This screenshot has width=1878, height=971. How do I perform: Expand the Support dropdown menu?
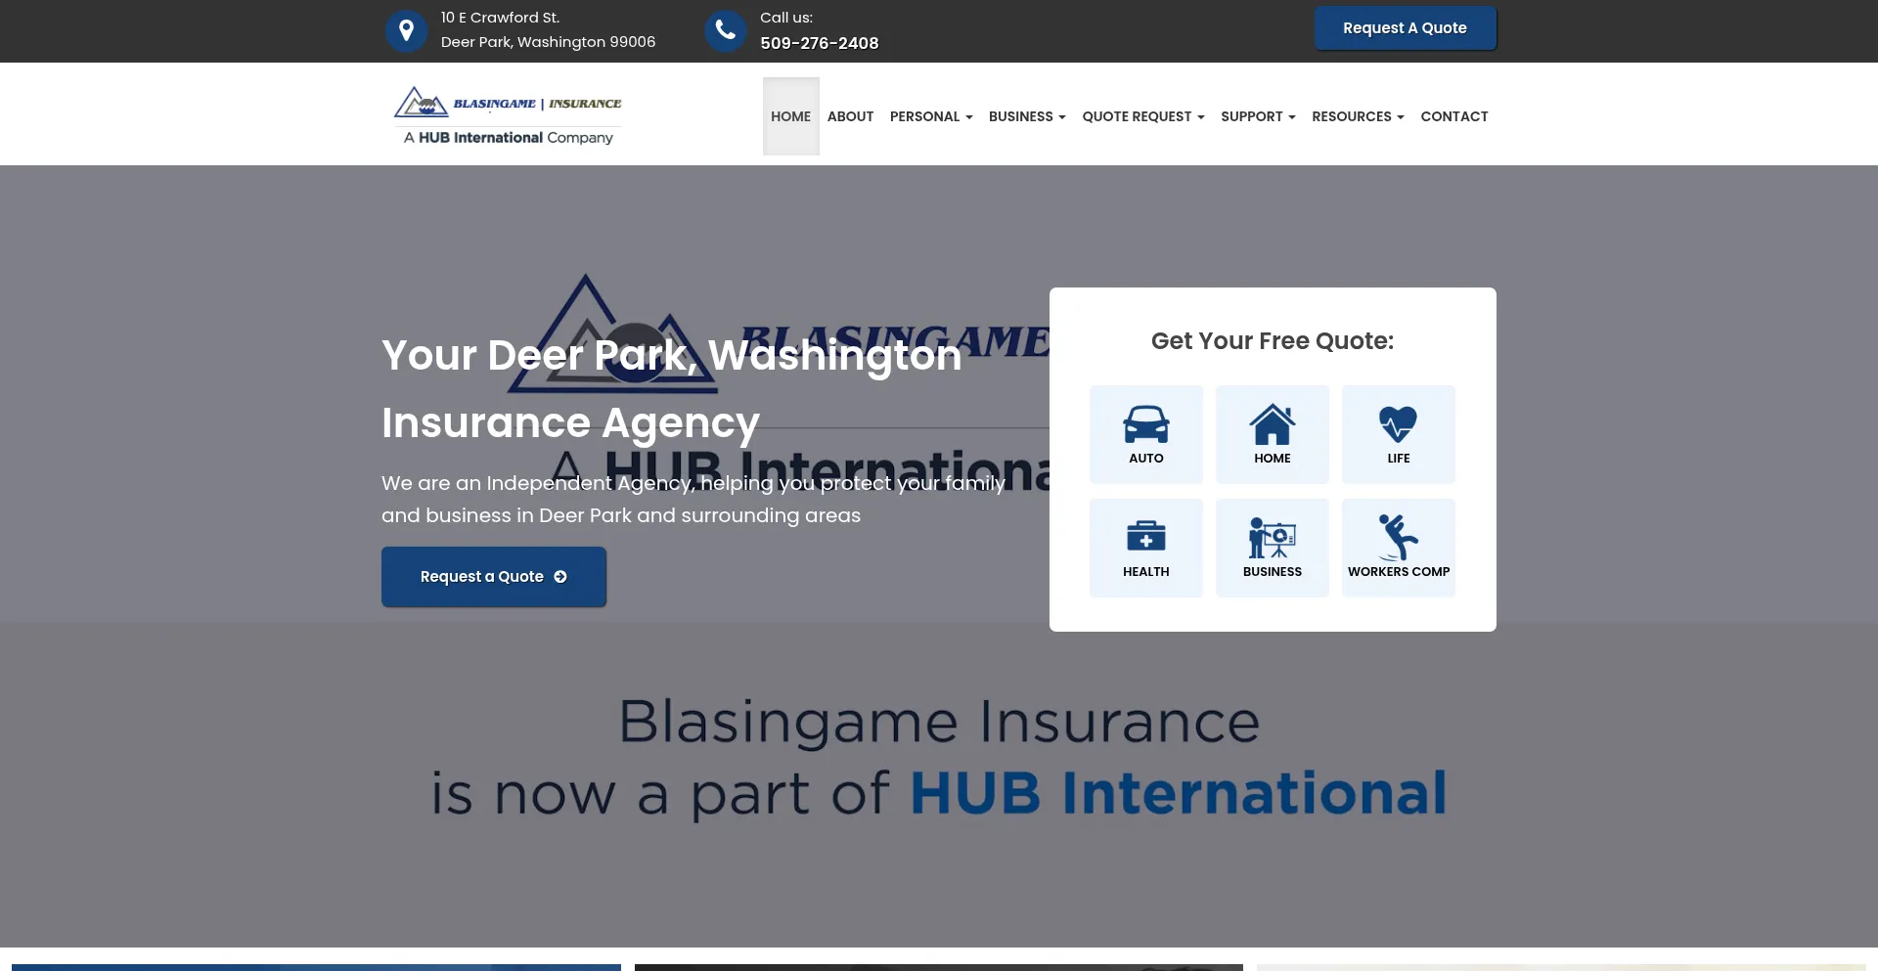point(1258,116)
